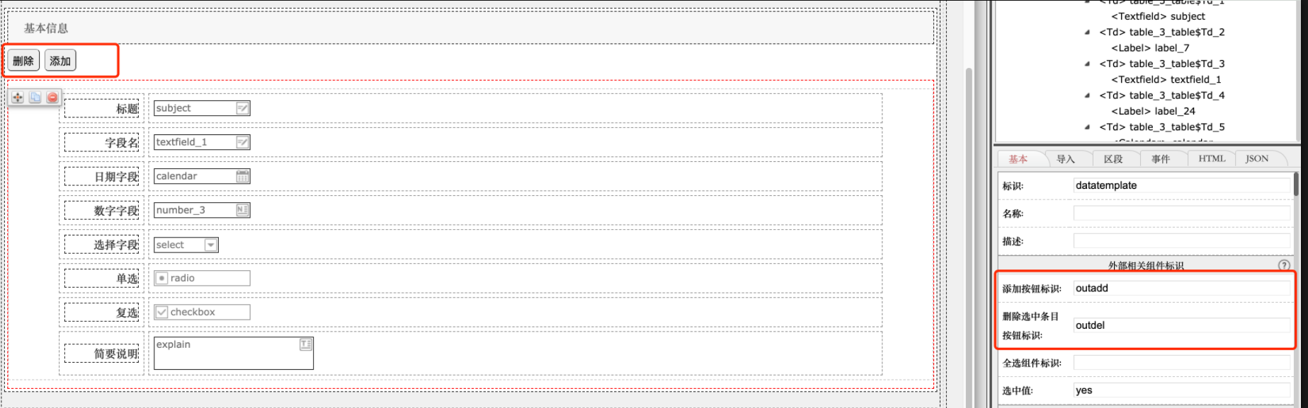
Task: Click the number icon in number_3 field
Action: (x=242, y=210)
